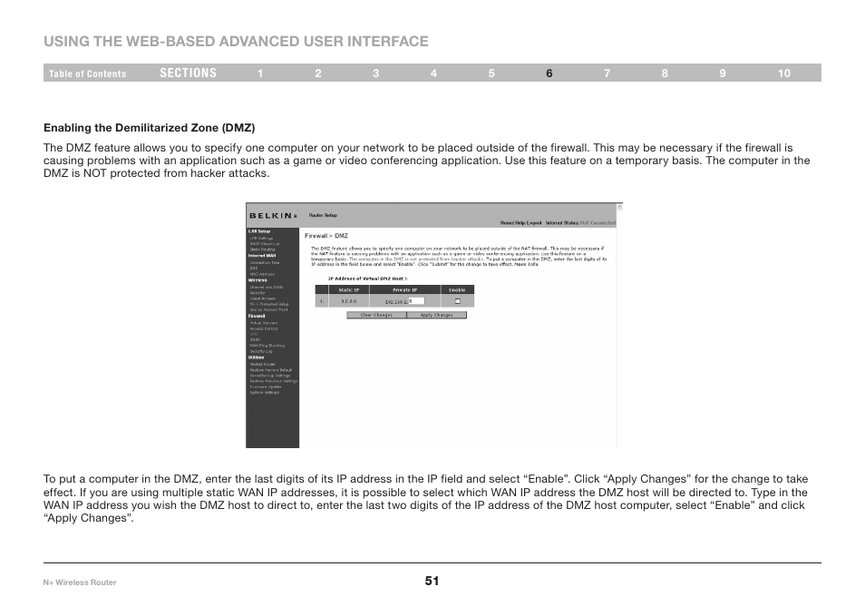Click the Clear Changes button
Viewport: 865px width, 606px height.
pyautogui.click(x=376, y=315)
